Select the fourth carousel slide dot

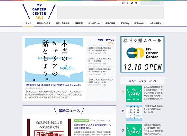click(x=34, y=80)
